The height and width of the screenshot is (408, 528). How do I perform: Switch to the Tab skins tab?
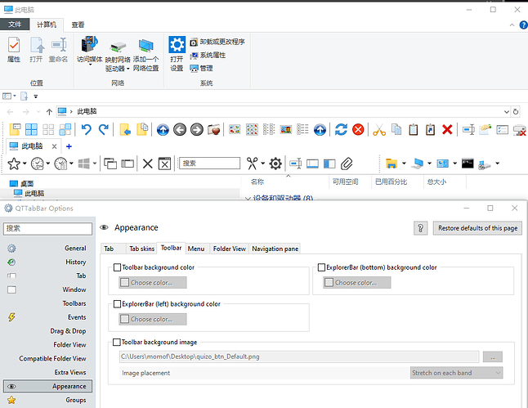click(x=141, y=249)
